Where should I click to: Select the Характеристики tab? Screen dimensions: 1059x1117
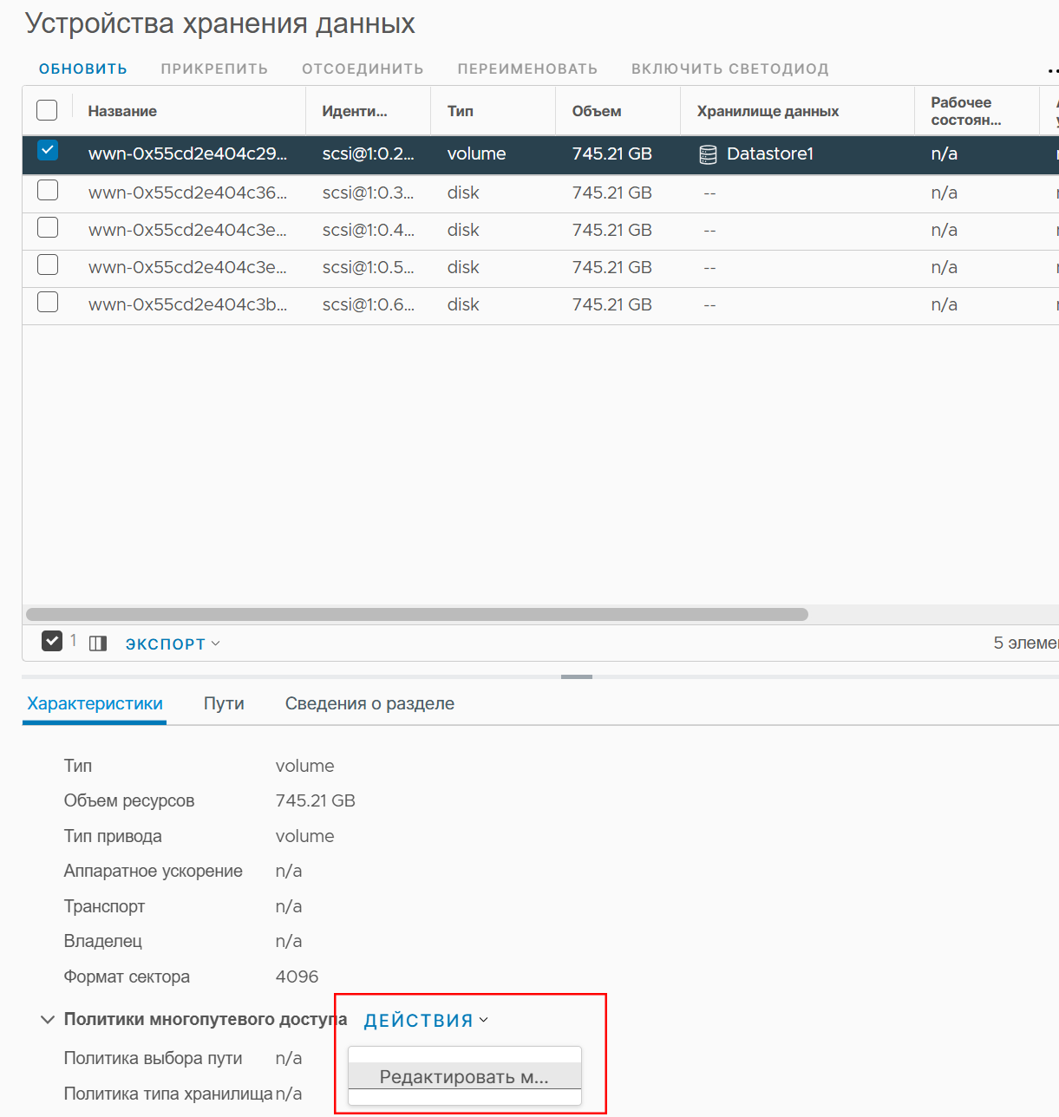tap(95, 703)
